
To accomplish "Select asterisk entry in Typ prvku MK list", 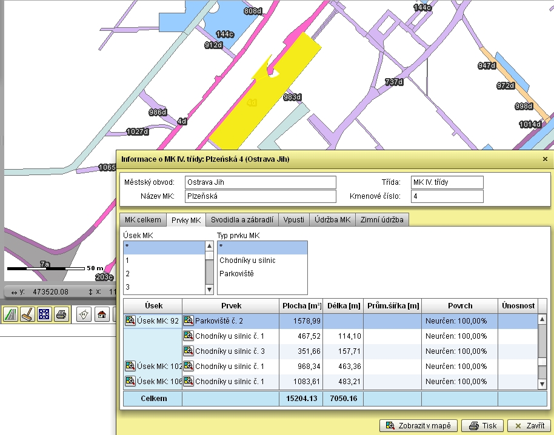I will (262, 248).
